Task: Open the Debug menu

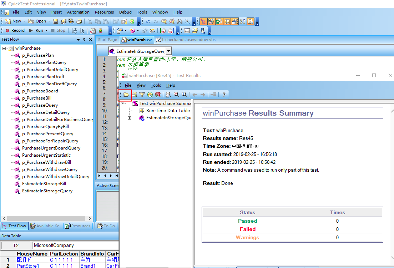Action: pos(125,12)
